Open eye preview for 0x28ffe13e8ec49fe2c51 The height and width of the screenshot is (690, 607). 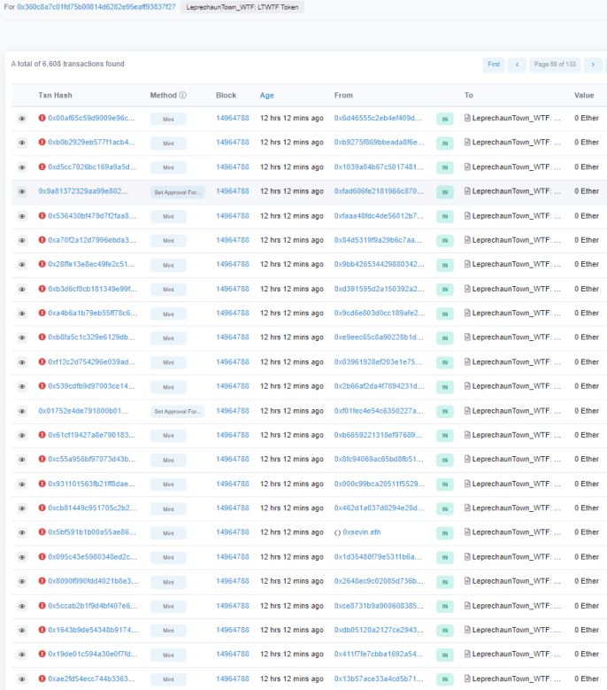click(x=21, y=265)
